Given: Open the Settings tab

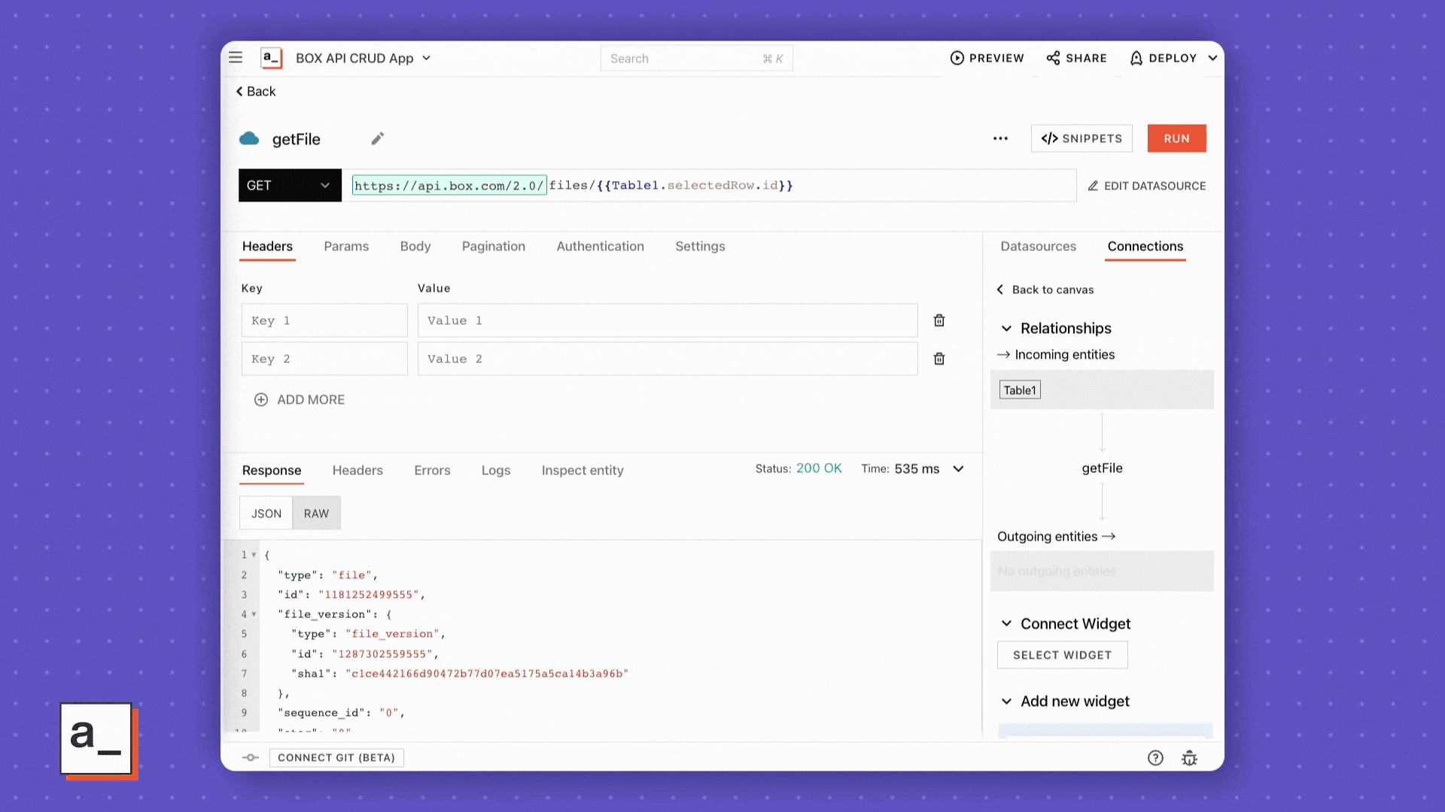Looking at the screenshot, I should [700, 247].
